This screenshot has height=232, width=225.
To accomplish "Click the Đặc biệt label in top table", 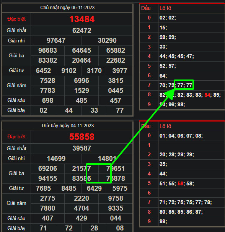I will (x=16, y=19).
